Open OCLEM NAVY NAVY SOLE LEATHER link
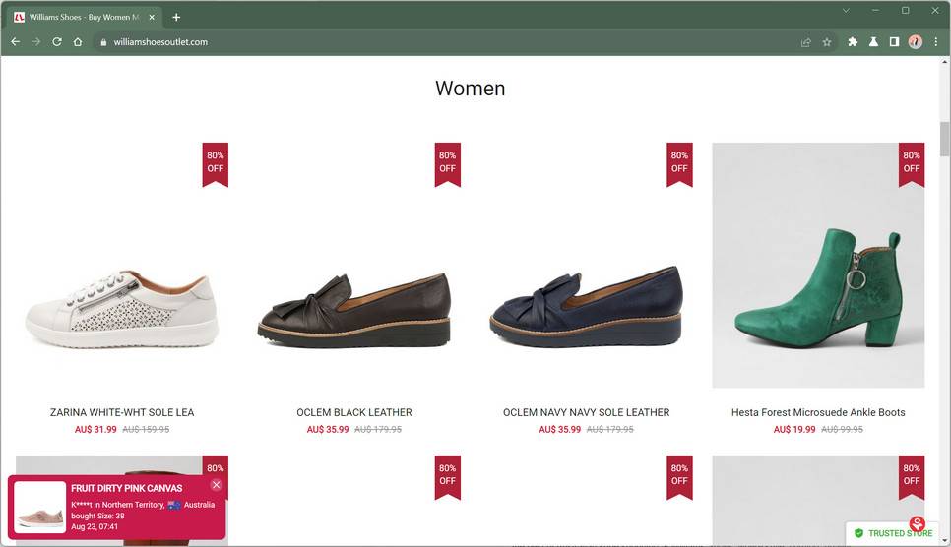 [587, 412]
